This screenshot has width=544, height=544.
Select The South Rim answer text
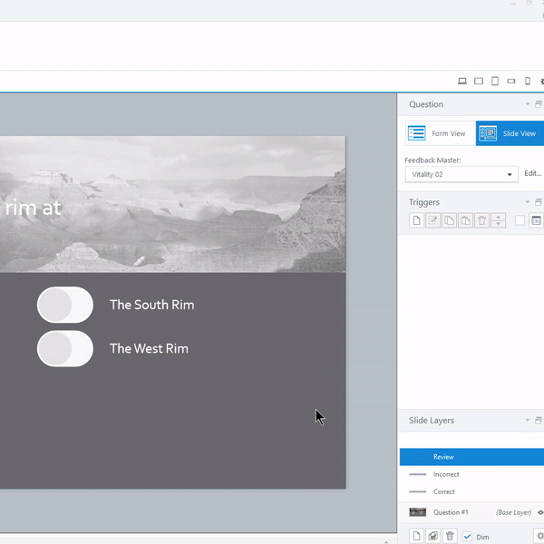(x=152, y=305)
